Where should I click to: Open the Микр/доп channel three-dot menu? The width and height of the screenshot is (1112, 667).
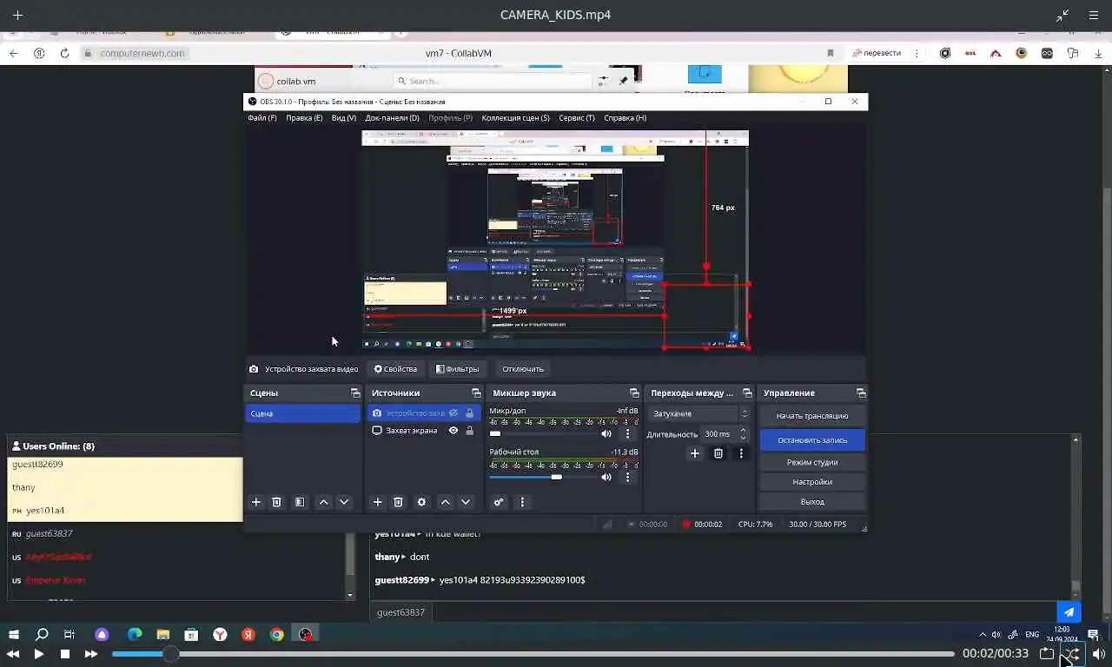click(x=628, y=433)
